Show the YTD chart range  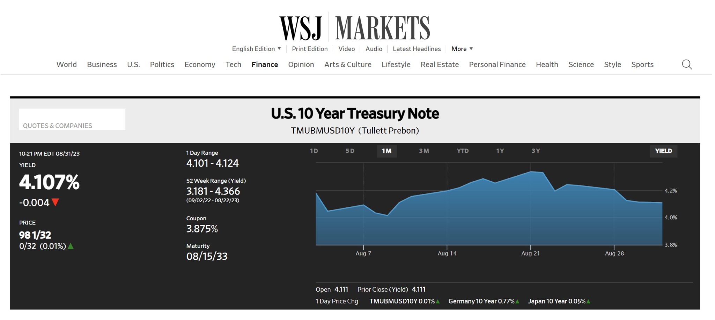point(463,151)
